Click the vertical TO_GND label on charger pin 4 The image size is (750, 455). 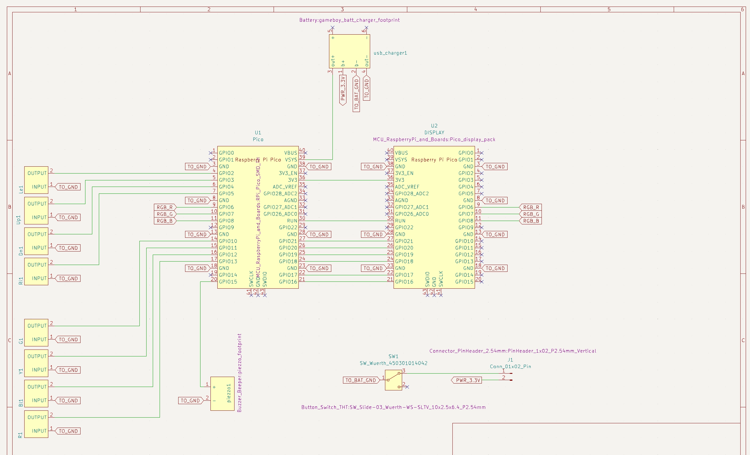point(366,88)
